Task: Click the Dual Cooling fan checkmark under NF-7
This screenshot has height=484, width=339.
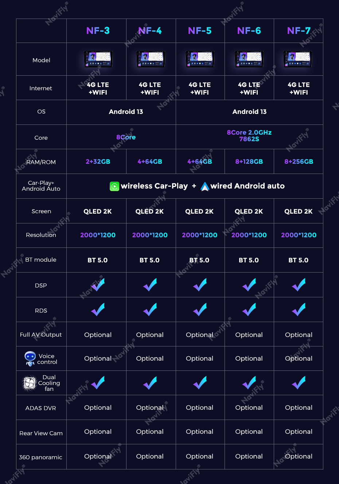Action: 299,383
